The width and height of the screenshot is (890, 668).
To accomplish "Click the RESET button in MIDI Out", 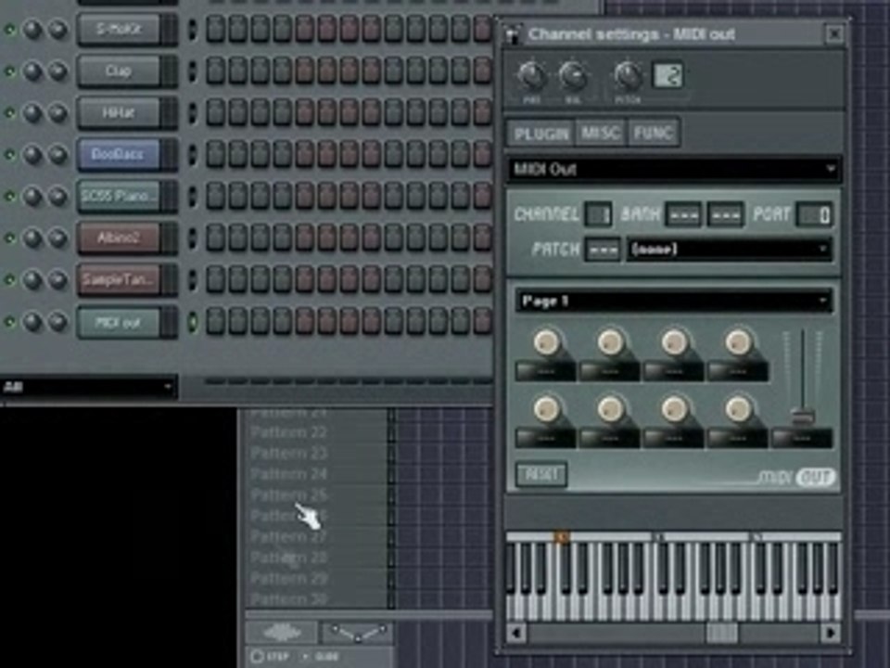I will (x=540, y=474).
